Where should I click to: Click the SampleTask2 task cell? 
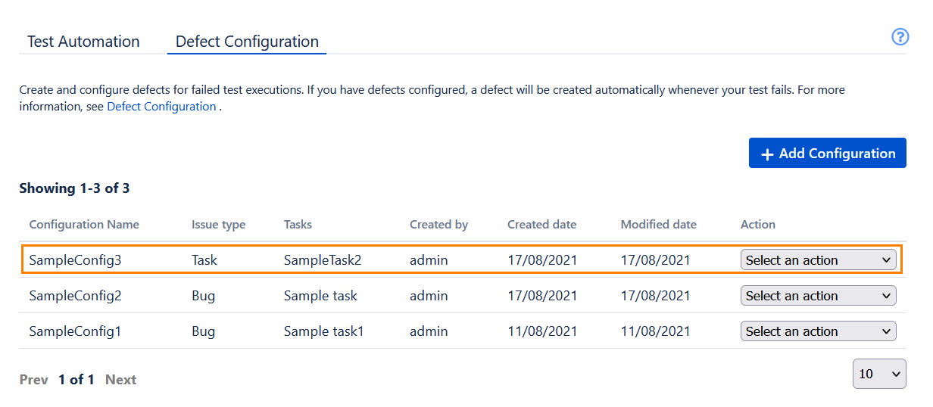[x=323, y=260]
